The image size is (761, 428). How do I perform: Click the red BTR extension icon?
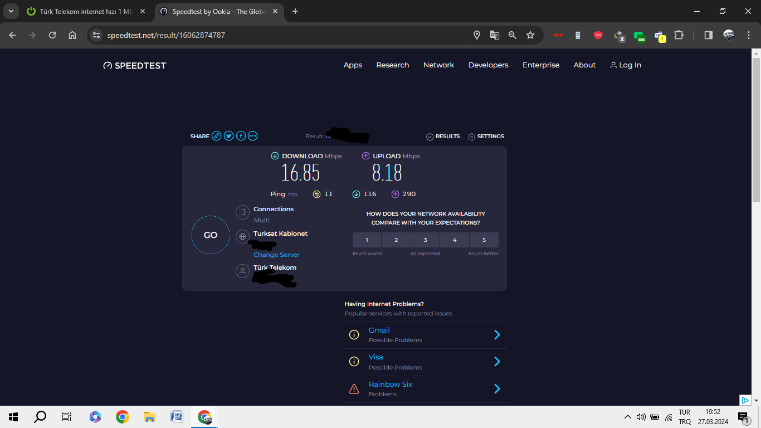(558, 35)
